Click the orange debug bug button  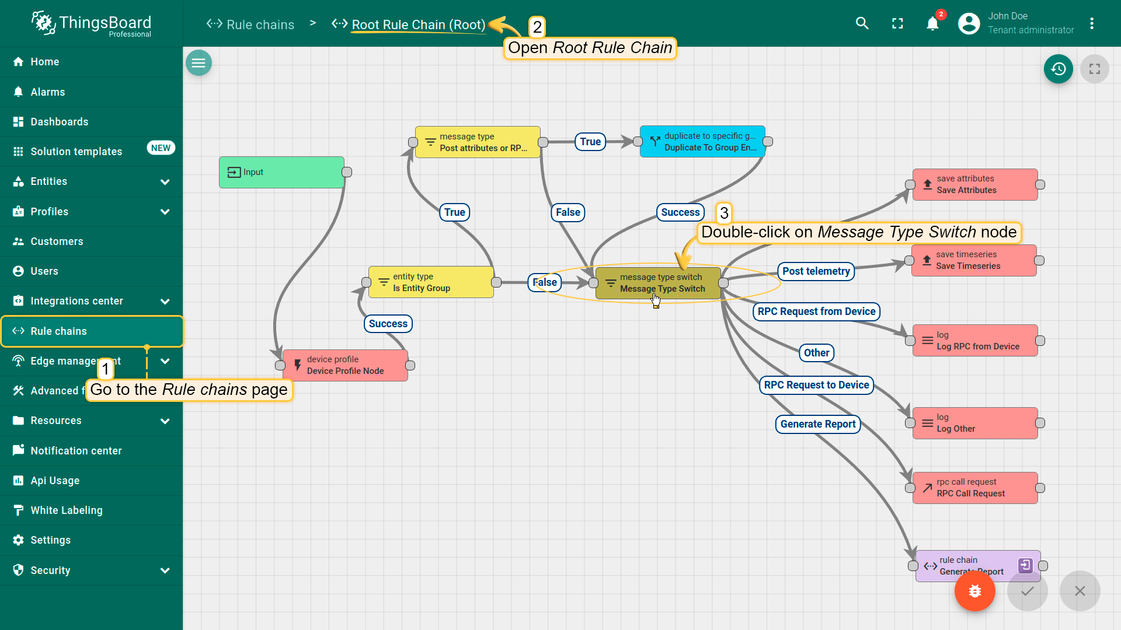974,591
